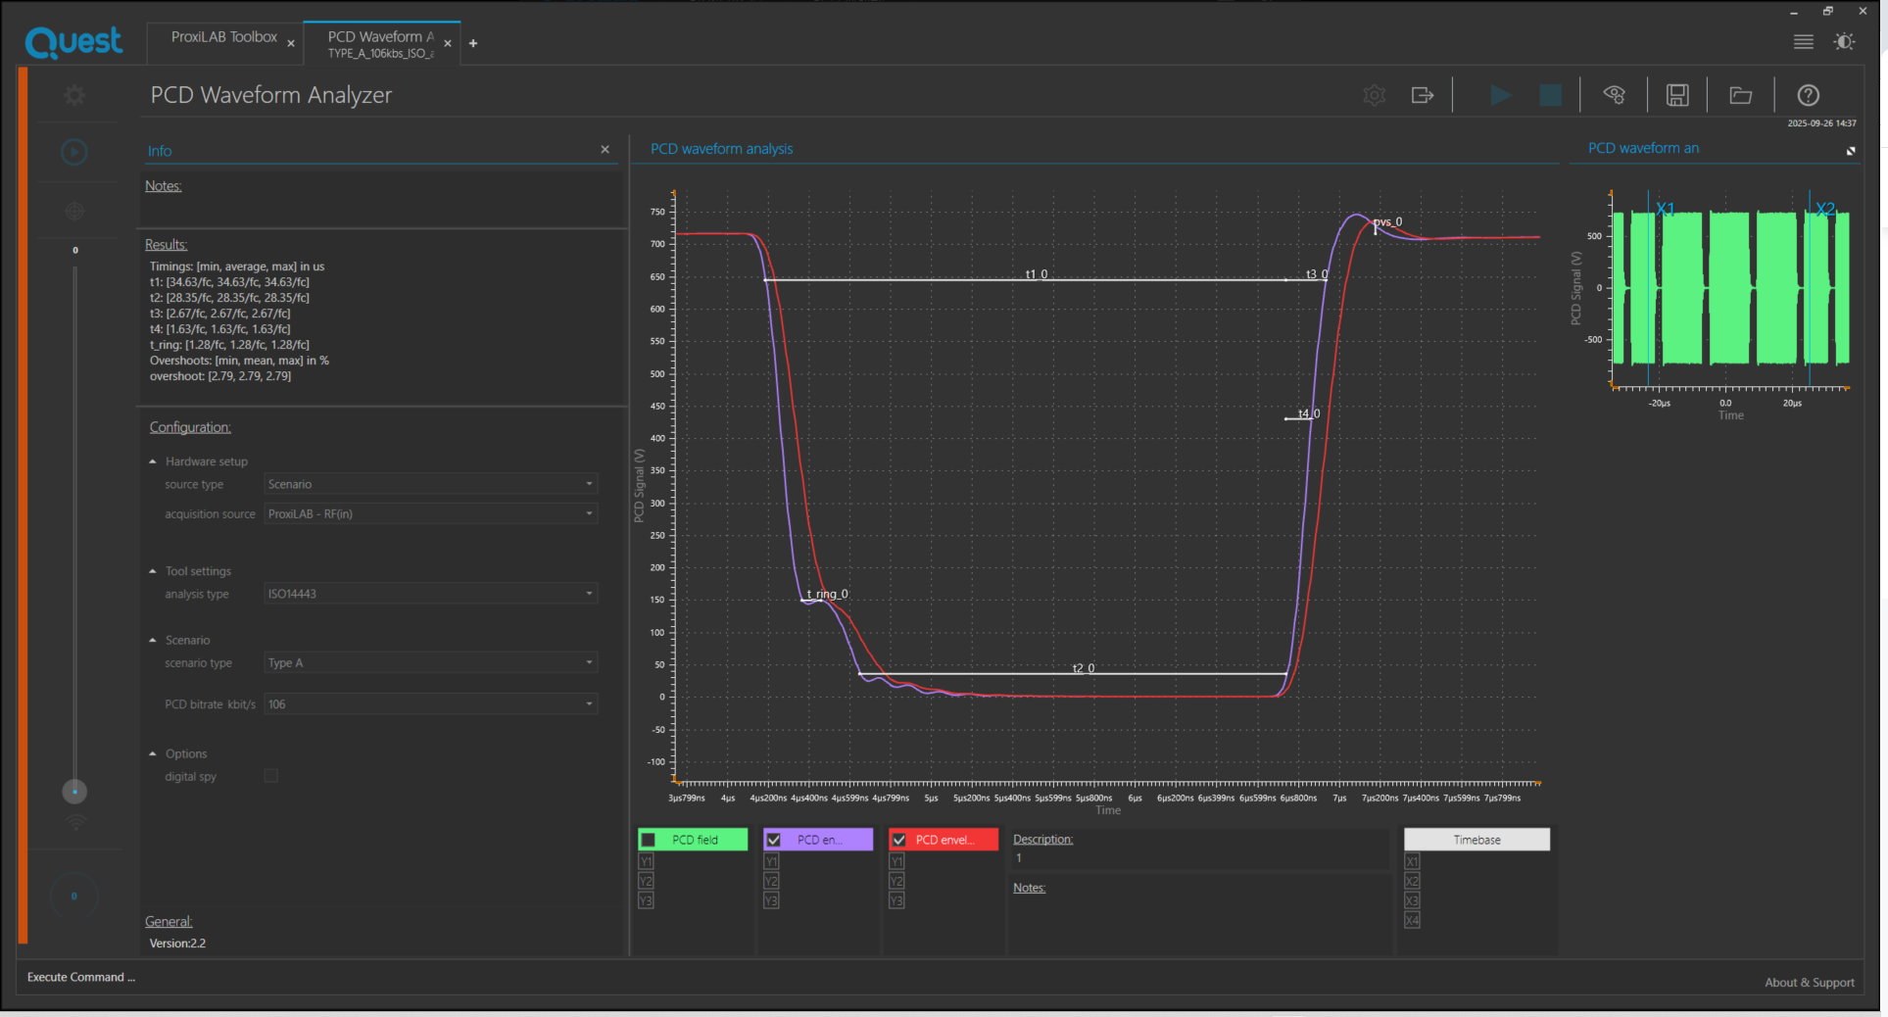
Task: Enable the digital spy checkbox
Action: pos(271,776)
